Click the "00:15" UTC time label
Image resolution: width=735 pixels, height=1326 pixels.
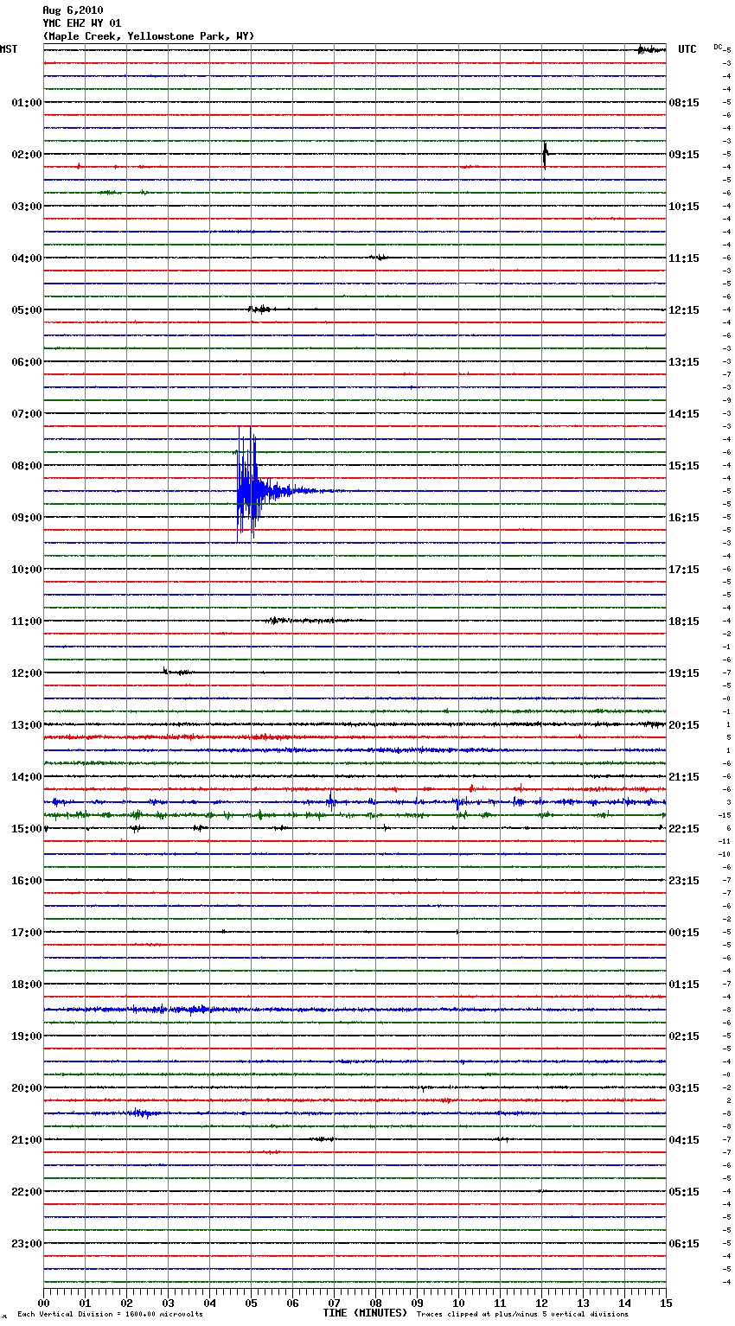(684, 933)
